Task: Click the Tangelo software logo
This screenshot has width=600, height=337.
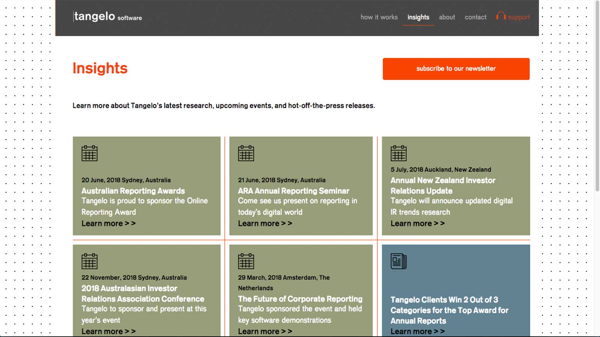Action: 108,17
